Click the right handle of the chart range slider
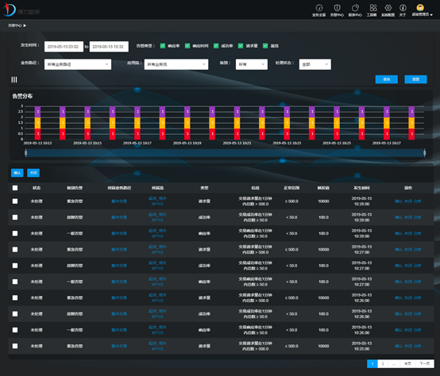 coord(425,152)
